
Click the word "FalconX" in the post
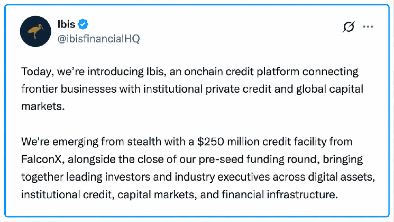[x=41, y=159]
